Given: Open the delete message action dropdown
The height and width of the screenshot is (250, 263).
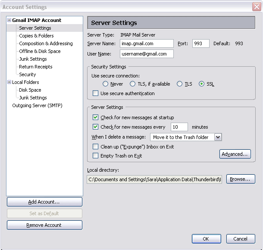Looking at the screenshot, I should pos(218,137).
